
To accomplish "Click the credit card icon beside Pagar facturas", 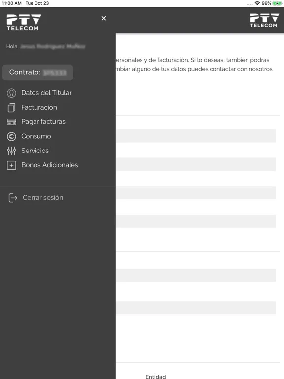I will click(11, 122).
